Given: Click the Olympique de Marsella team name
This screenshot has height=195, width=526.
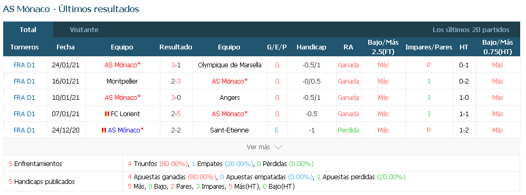Looking at the screenshot, I should (x=230, y=65).
